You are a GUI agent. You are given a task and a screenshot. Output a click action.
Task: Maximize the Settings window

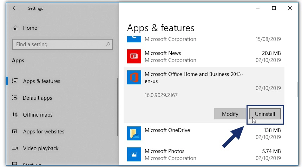click(274, 8)
